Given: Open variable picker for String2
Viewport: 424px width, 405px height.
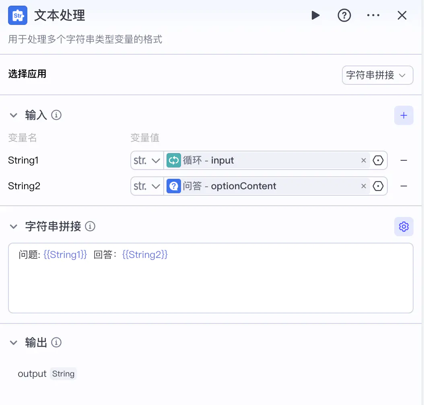Looking at the screenshot, I should click(x=378, y=186).
